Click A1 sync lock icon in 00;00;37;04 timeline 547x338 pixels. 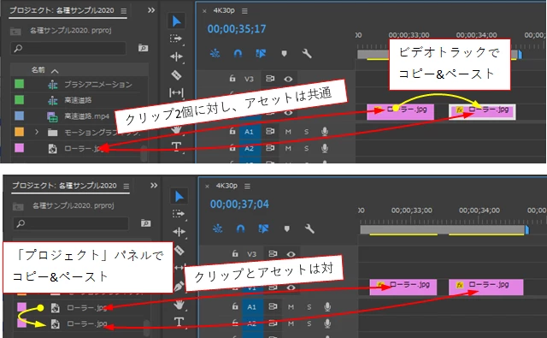point(273,307)
